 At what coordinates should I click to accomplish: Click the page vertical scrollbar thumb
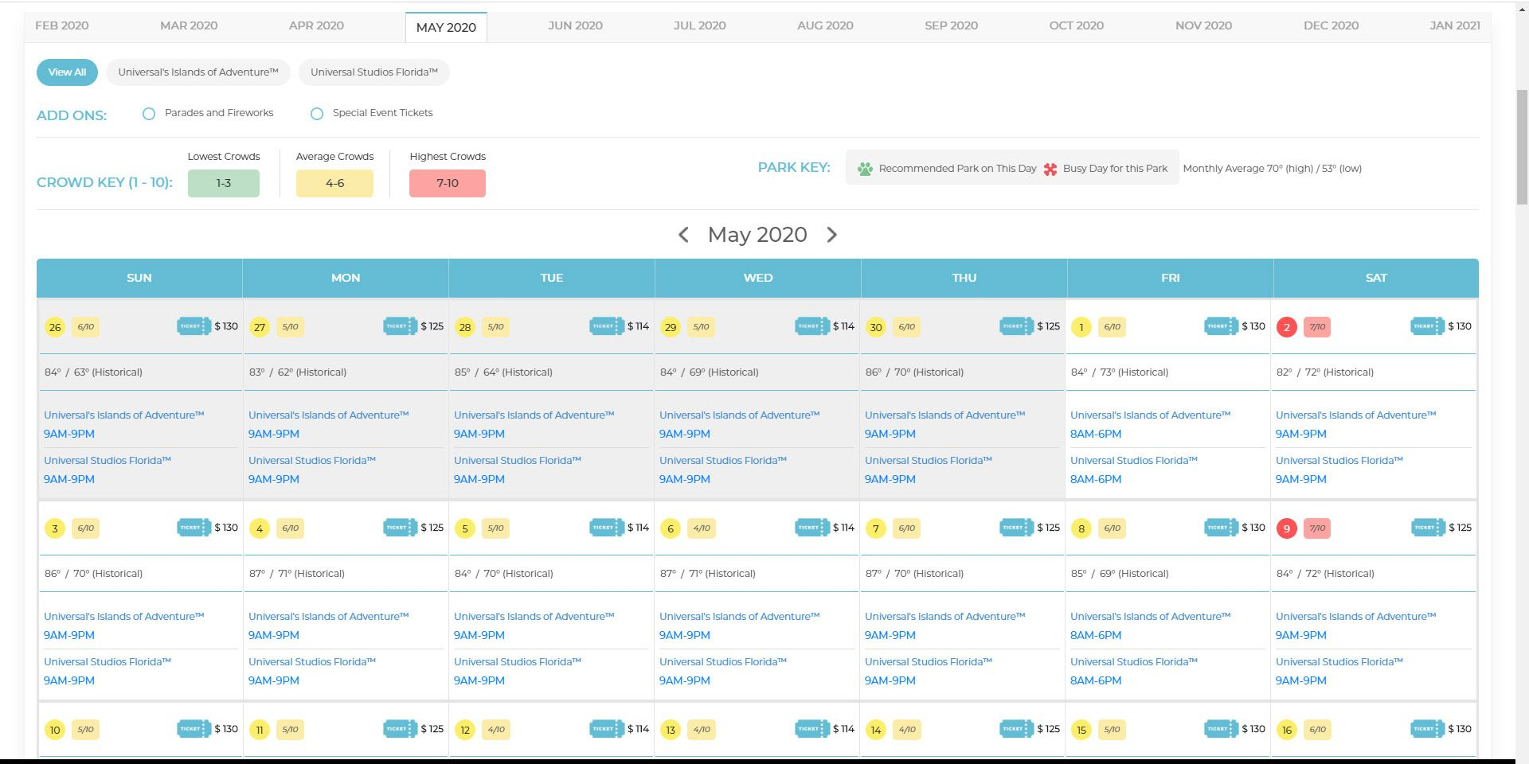[x=1522, y=147]
